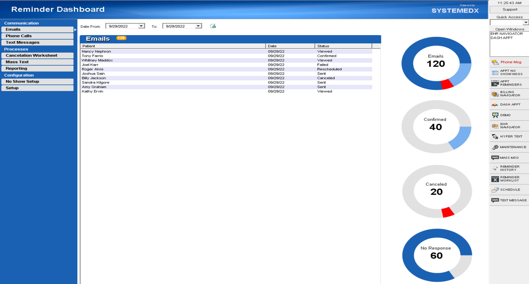
Task: Open the Quick Access dropdown
Action: pos(526,22)
